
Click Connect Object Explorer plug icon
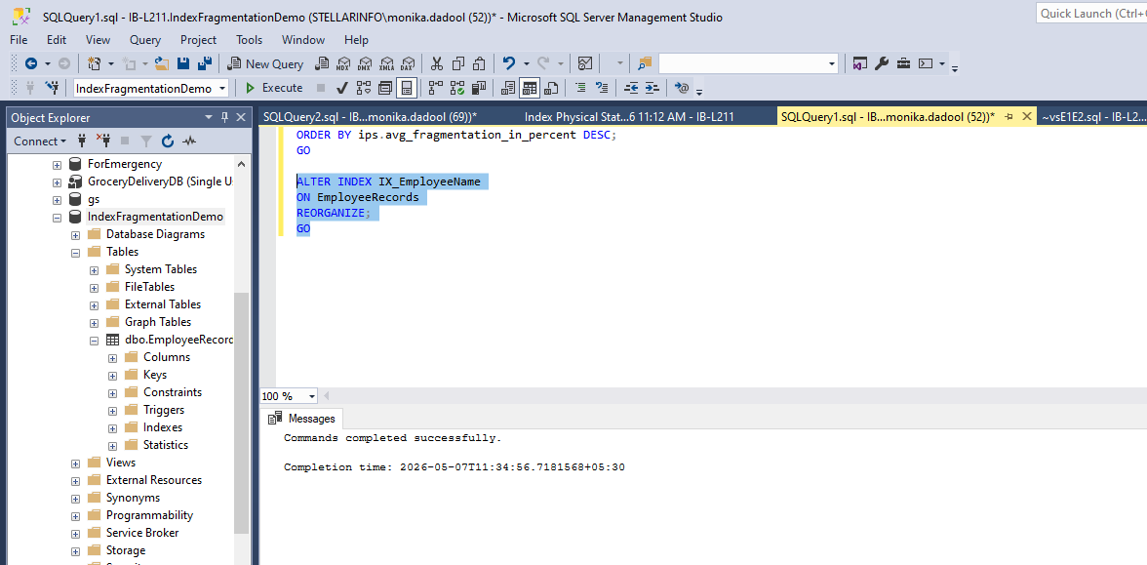click(x=82, y=141)
